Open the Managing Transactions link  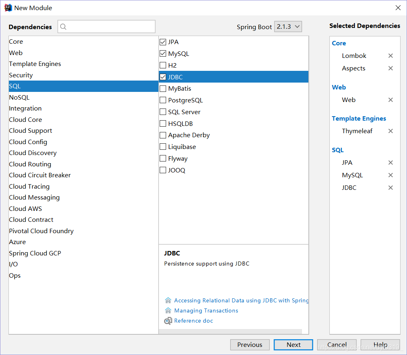point(206,310)
